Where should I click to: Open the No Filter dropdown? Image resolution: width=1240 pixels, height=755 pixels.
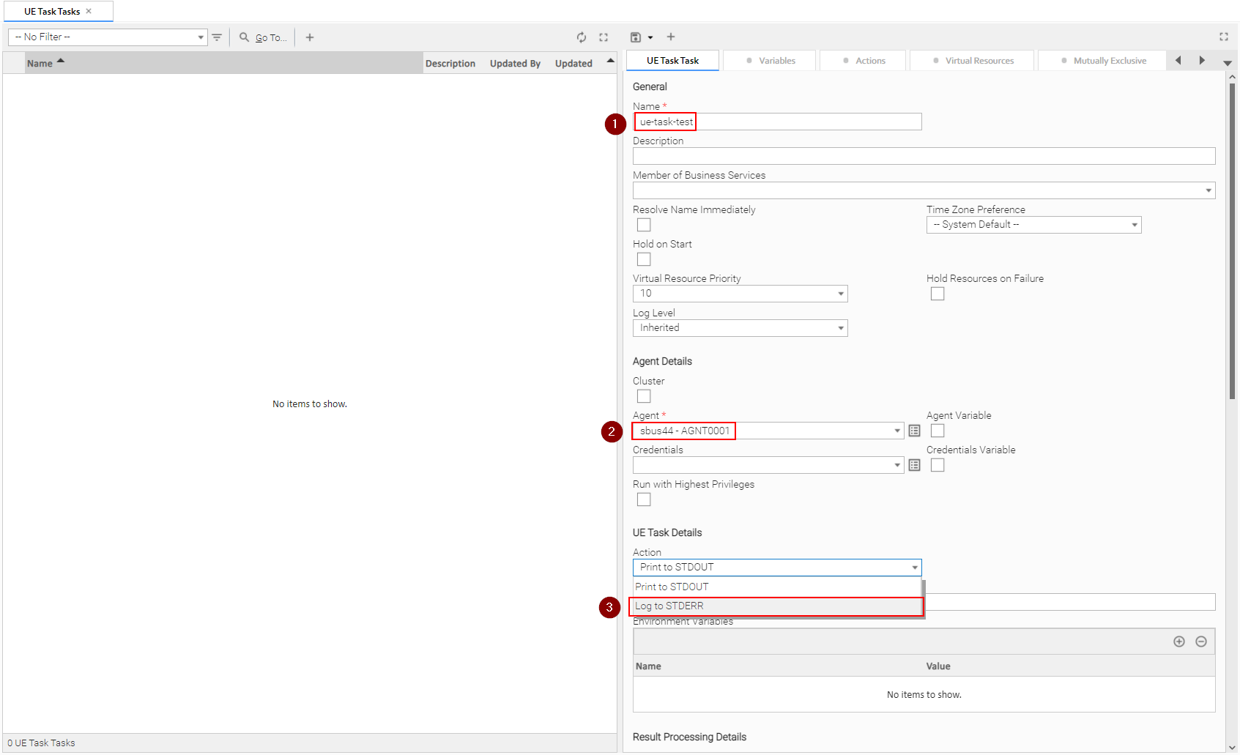point(108,37)
